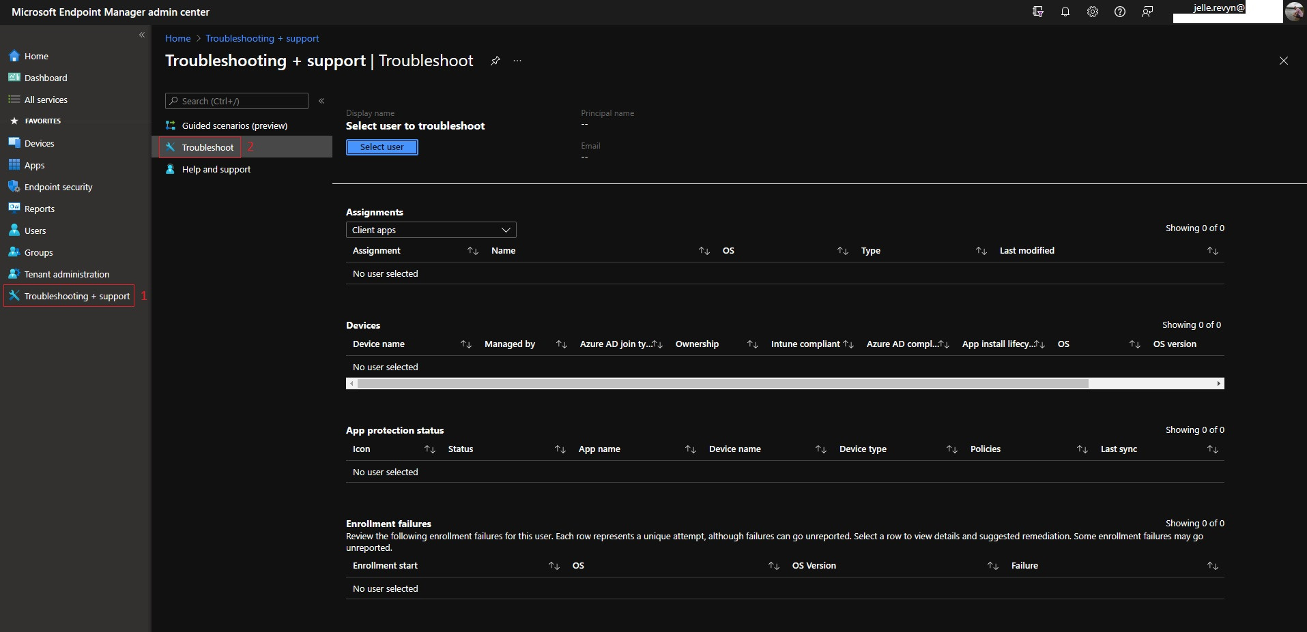Click the devices table horizontal scrollbar thumb
Screen dimensions: 1307x632
pyautogui.click(x=723, y=384)
